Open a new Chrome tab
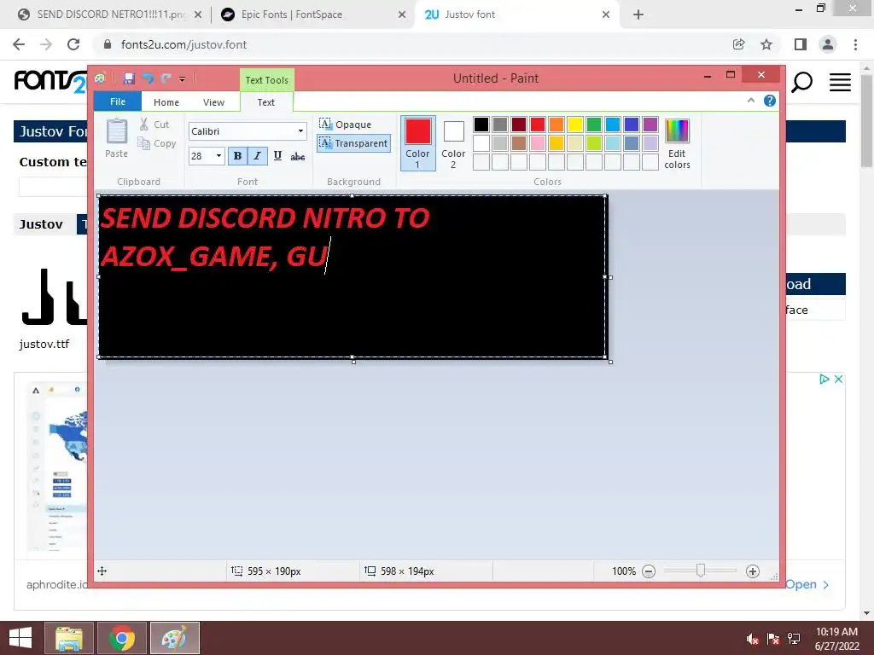The image size is (874, 655). click(638, 14)
